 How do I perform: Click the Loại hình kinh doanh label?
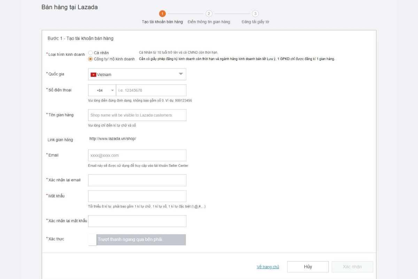coord(66,54)
